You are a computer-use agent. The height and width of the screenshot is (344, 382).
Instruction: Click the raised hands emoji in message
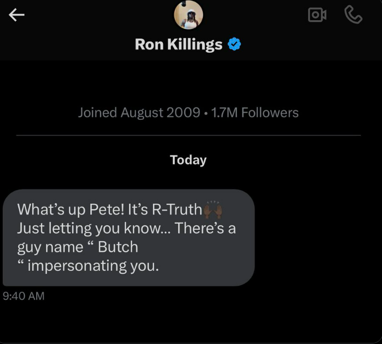pyautogui.click(x=213, y=209)
